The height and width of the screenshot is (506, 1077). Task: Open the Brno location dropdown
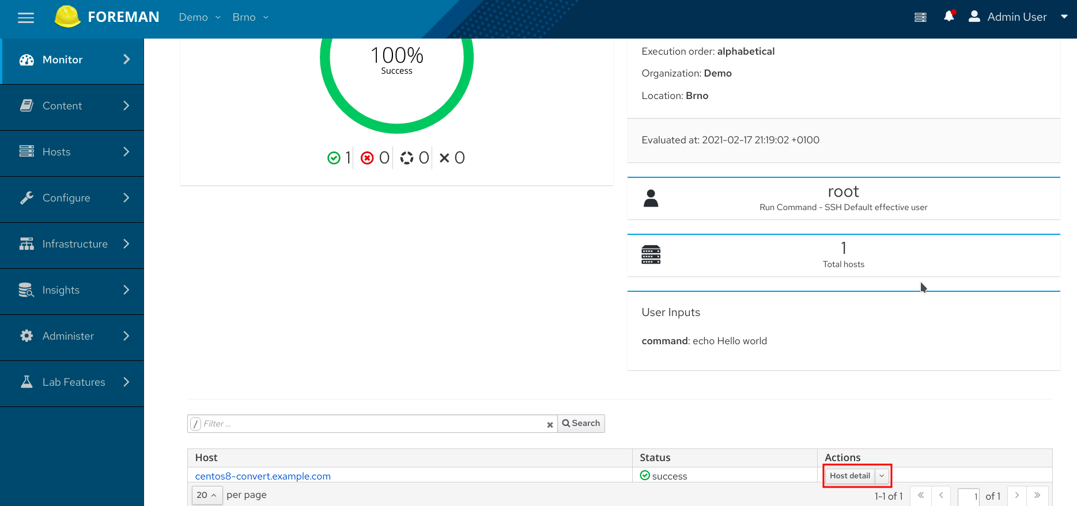[x=250, y=17]
